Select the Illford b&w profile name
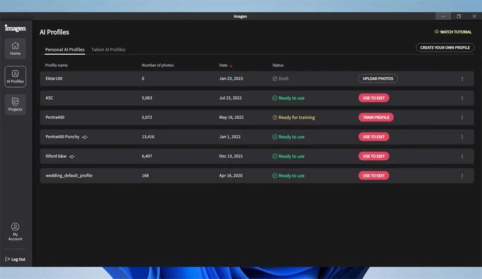 [x=56, y=156]
